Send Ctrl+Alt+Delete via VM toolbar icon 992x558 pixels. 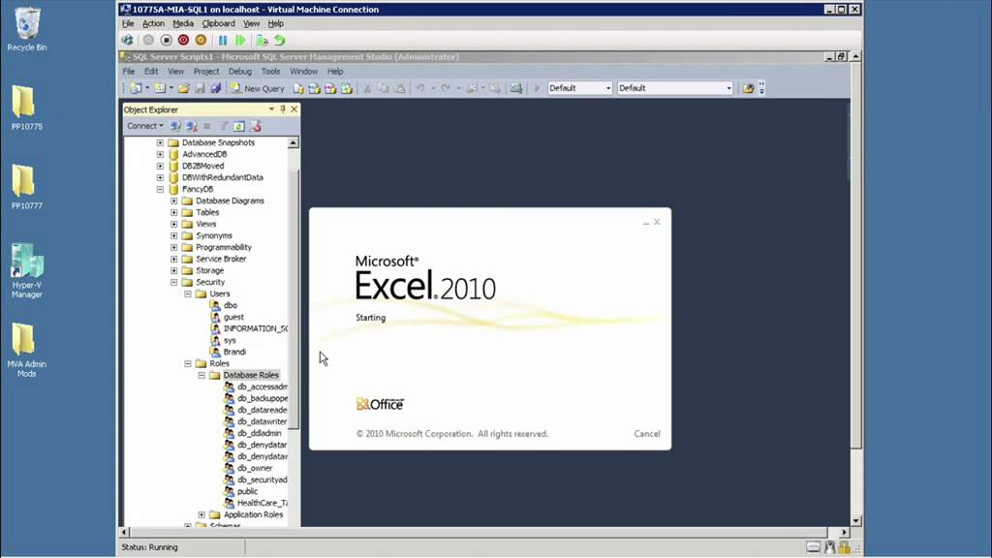click(128, 41)
